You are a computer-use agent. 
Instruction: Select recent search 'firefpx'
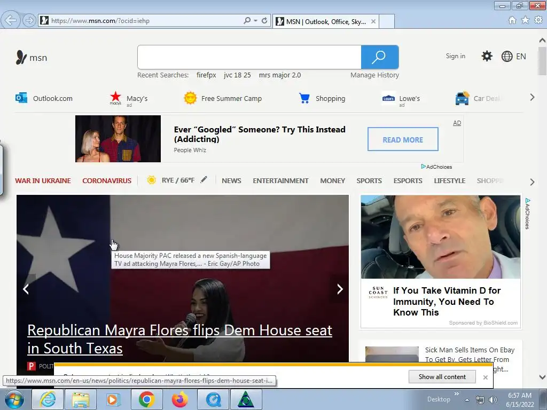(x=206, y=75)
